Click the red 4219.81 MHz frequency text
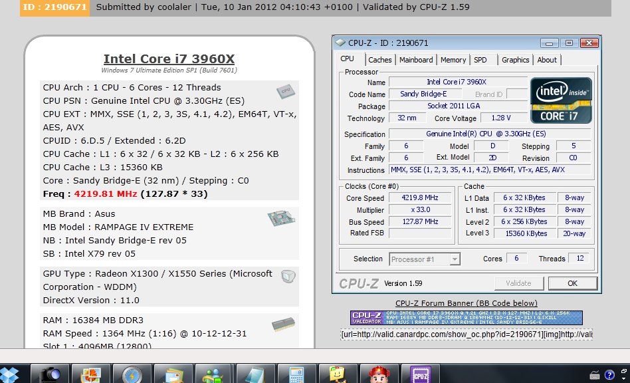 click(106, 193)
